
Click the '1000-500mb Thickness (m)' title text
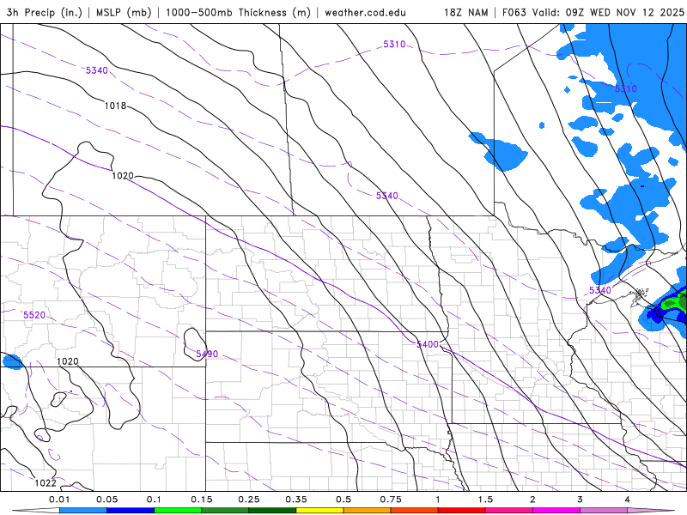238,12
